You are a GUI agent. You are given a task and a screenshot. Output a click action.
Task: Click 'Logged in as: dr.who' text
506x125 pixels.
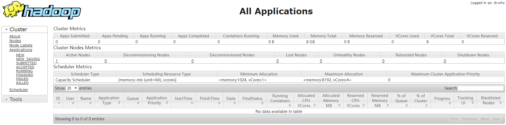pos(487,3)
